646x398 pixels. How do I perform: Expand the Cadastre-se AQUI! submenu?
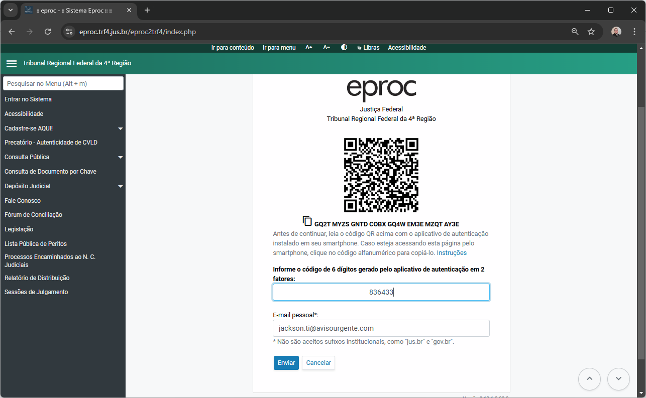point(120,128)
